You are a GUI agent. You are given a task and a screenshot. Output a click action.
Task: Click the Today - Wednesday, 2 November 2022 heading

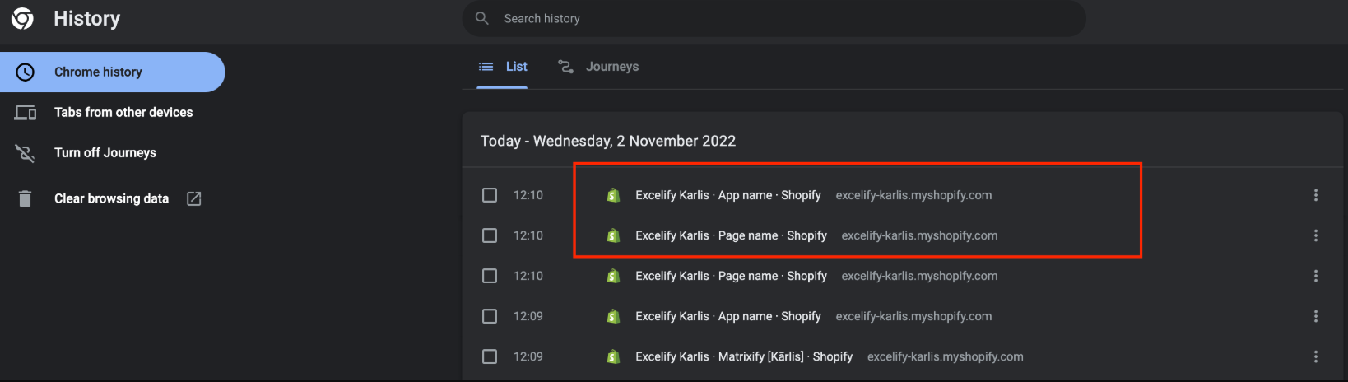608,141
